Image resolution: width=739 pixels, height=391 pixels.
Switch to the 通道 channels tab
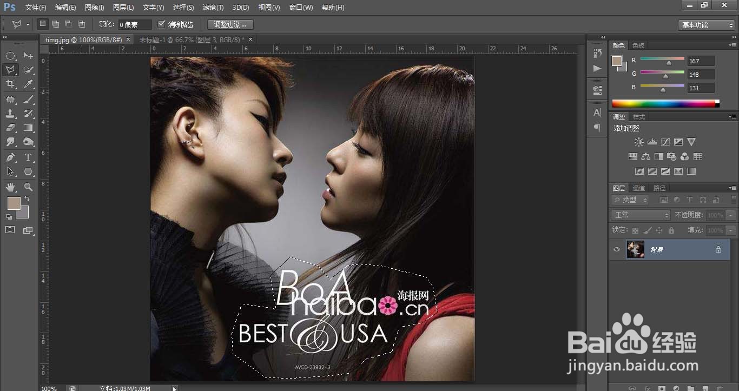click(639, 188)
